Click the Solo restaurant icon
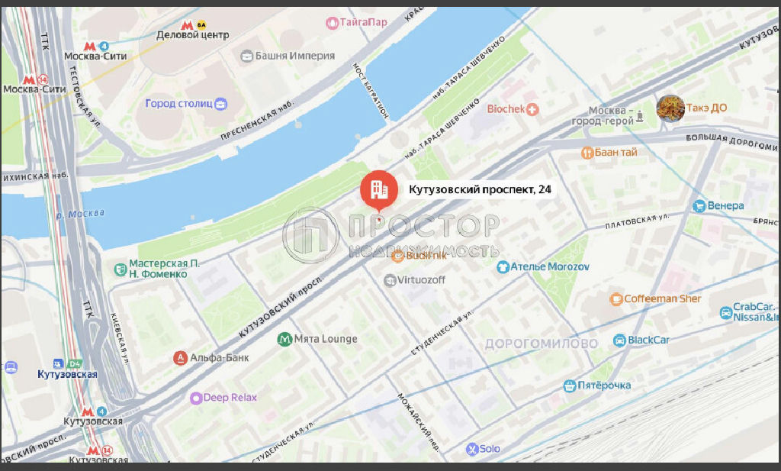This screenshot has width=781, height=471. 471,449
